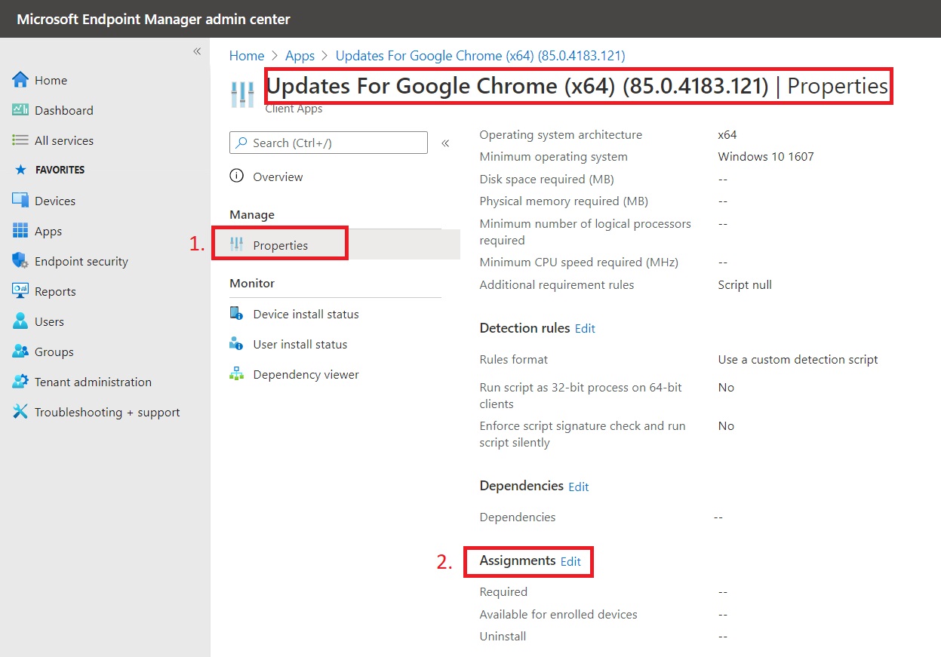Focus the Search (Ctrl+/) field
This screenshot has width=941, height=657.
(x=328, y=143)
